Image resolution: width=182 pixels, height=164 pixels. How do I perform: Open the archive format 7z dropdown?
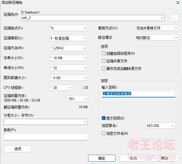pos(68,28)
